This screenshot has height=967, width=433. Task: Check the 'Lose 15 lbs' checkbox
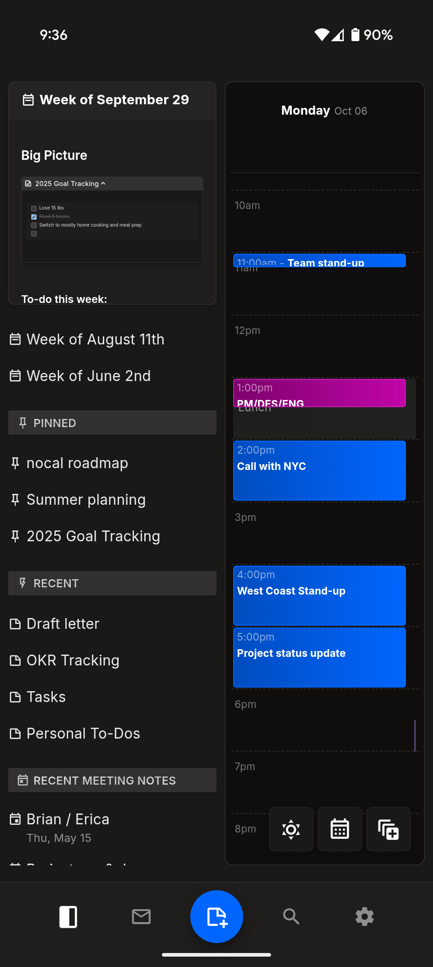(x=34, y=209)
